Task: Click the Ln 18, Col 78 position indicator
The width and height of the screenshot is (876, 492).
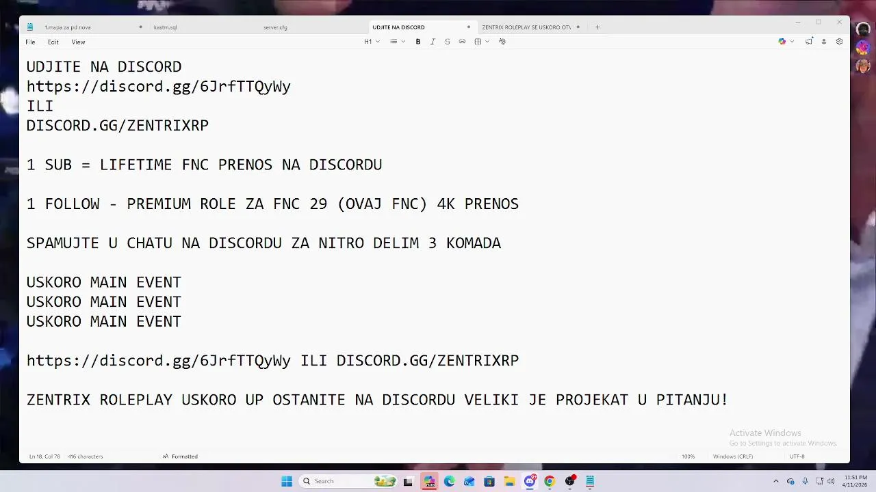Action: (44, 456)
